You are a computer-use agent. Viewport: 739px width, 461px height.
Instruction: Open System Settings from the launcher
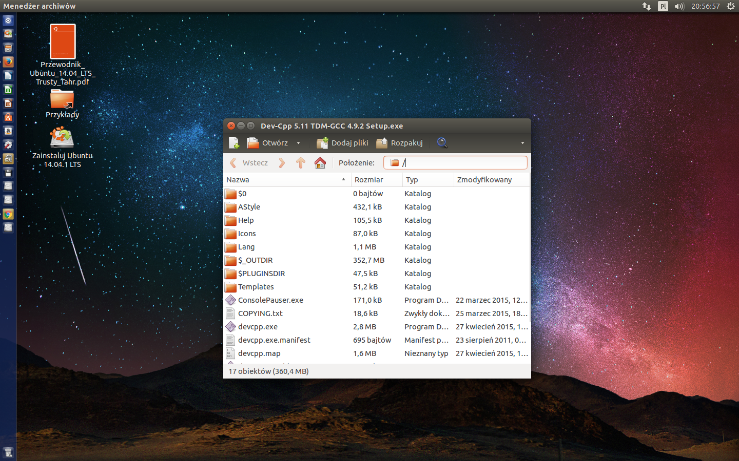pos(8,145)
